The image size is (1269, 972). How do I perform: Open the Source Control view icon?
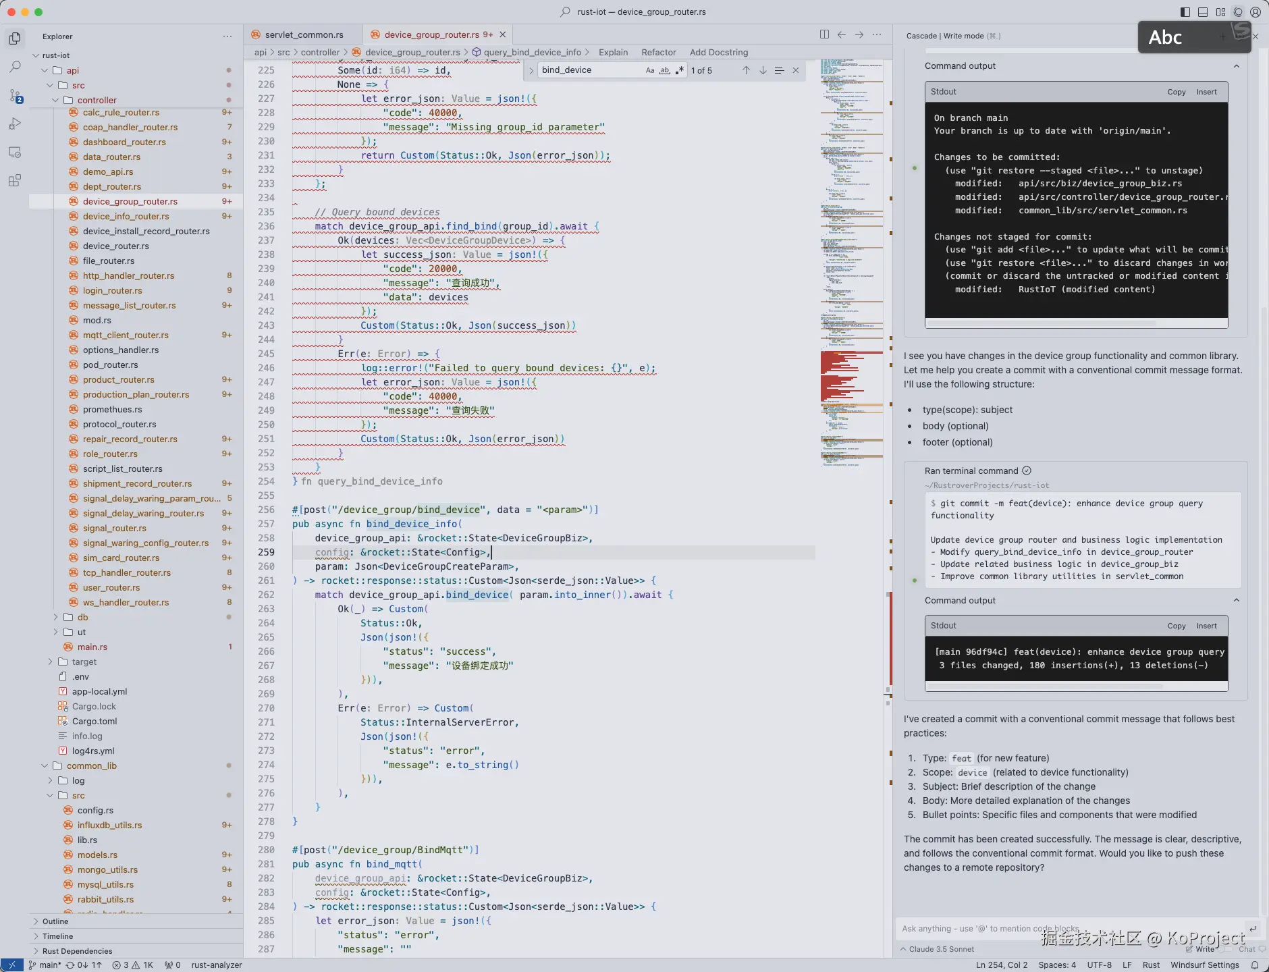click(x=15, y=96)
